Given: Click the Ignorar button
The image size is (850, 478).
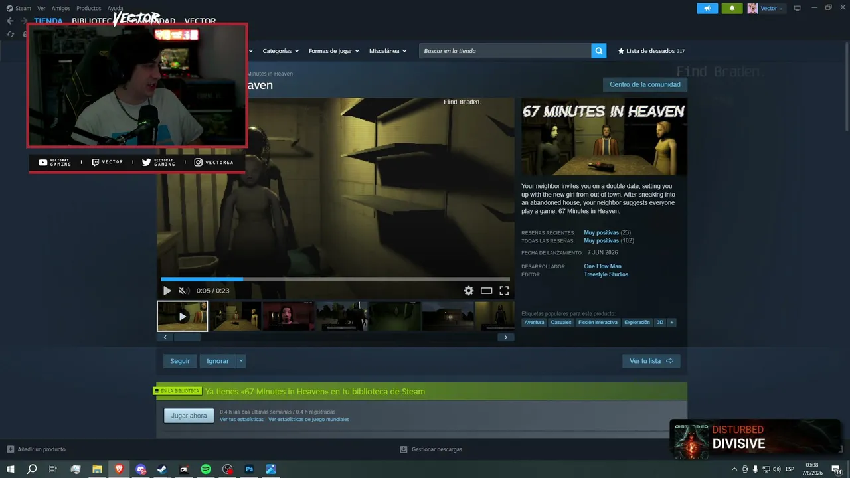Looking at the screenshot, I should [218, 361].
